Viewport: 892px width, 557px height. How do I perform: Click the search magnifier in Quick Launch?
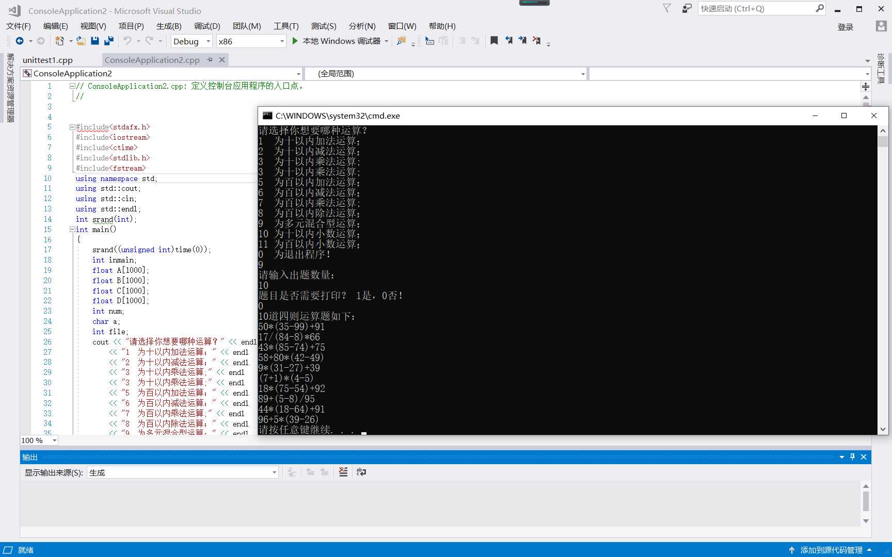[x=820, y=8]
